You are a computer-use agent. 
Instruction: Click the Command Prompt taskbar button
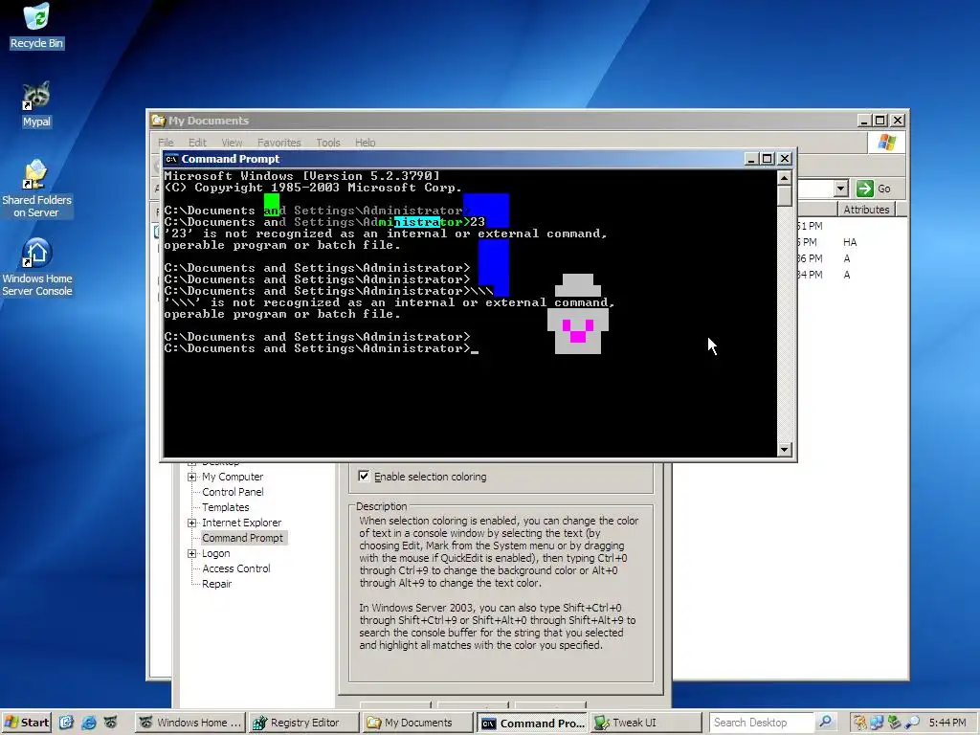[x=532, y=724]
